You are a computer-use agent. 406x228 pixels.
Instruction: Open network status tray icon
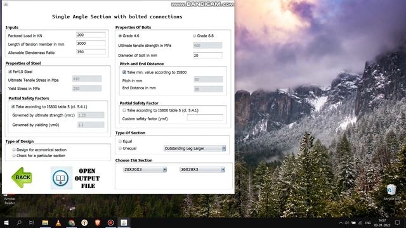click(360, 223)
